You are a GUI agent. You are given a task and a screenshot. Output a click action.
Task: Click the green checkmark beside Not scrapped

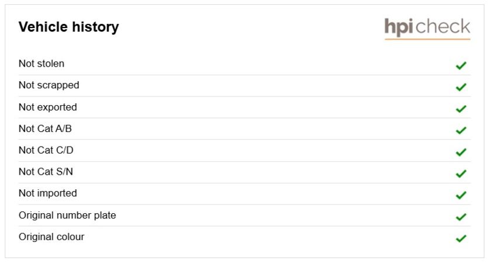click(x=461, y=86)
